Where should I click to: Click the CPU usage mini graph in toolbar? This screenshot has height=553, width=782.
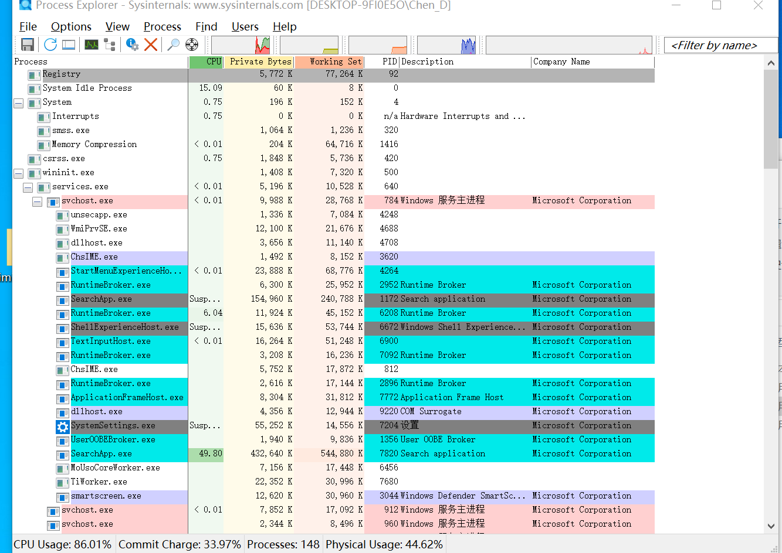241,45
